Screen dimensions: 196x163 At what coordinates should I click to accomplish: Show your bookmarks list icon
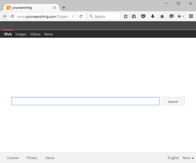[134, 17]
